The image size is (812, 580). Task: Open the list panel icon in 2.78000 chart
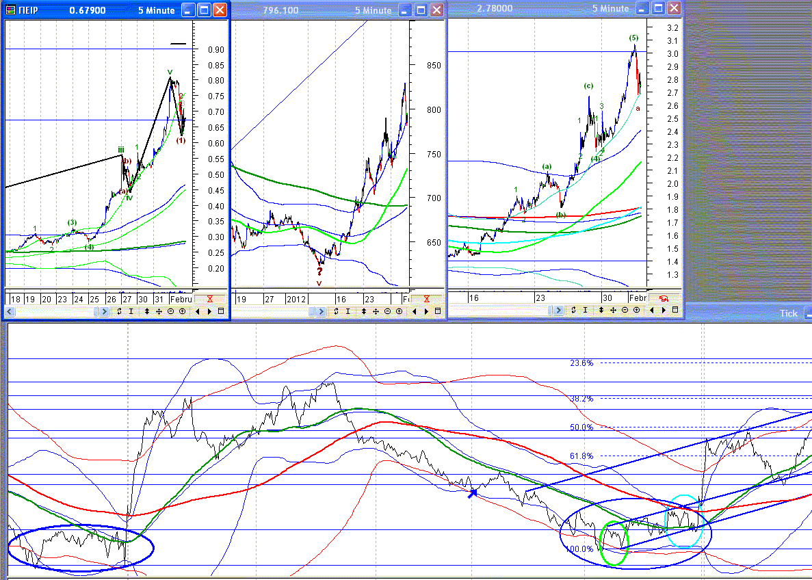coord(675,310)
